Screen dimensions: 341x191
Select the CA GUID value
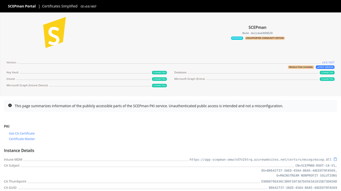303,188
